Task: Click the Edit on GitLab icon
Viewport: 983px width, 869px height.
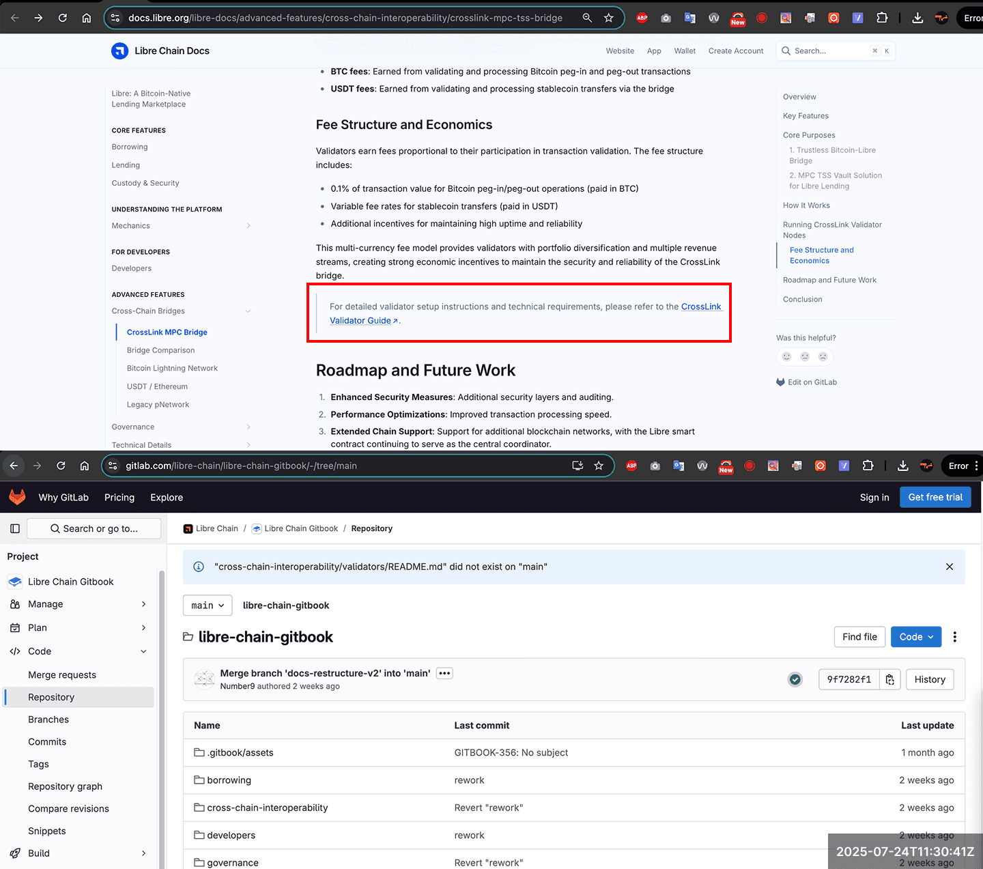Action: (x=780, y=382)
